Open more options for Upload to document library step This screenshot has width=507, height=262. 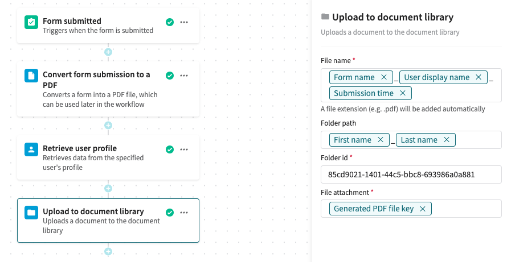pyautogui.click(x=184, y=213)
